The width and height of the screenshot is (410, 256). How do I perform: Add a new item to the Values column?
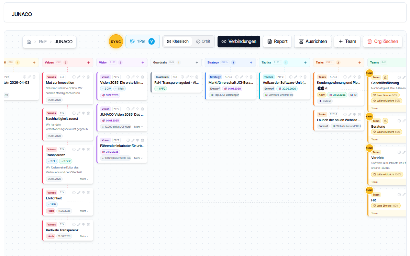88,63
